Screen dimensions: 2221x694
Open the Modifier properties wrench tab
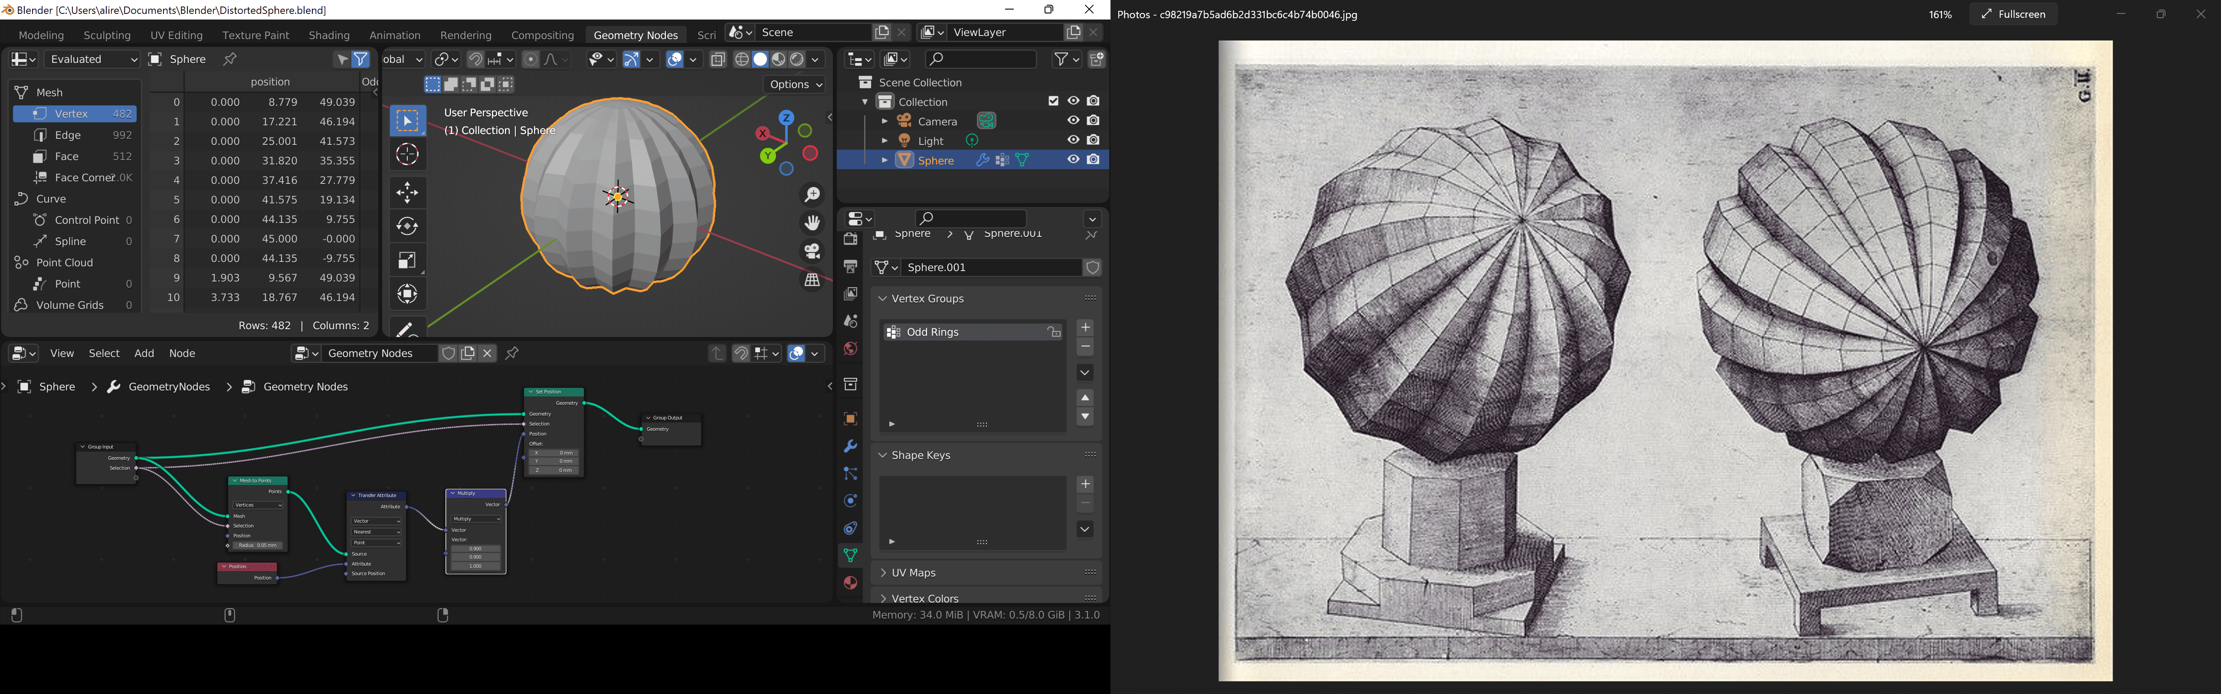(x=850, y=446)
